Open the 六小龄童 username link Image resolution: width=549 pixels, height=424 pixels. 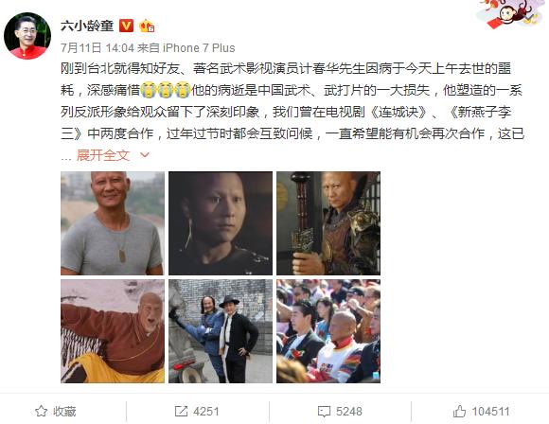[x=87, y=26]
